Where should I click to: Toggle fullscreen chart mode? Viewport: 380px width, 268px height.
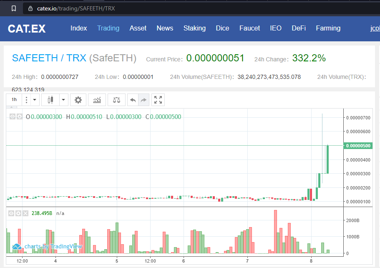pyautogui.click(x=158, y=100)
